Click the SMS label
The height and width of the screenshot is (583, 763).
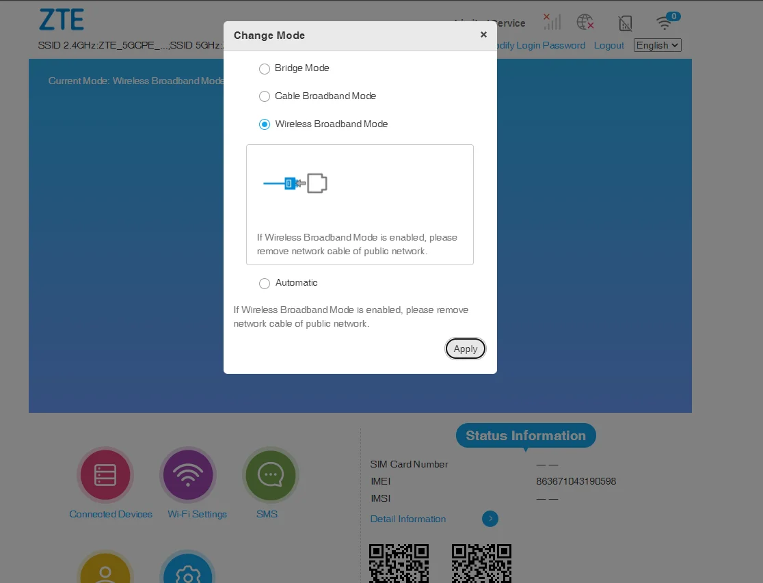pos(267,515)
